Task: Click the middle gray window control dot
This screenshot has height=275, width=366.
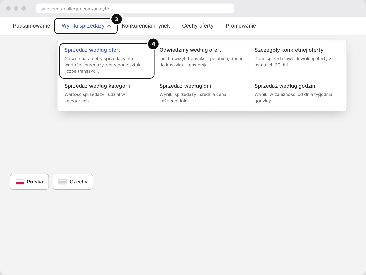Action: pos(16,8)
